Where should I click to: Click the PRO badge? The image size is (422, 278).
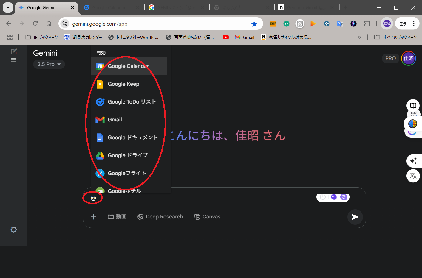[390, 58]
